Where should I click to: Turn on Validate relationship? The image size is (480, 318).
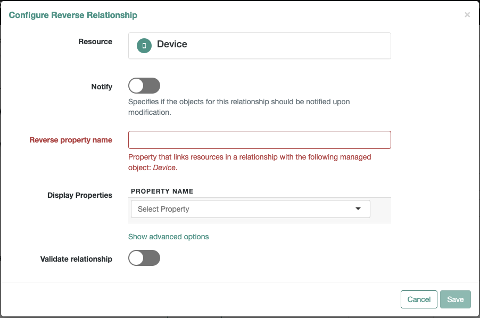[144, 258]
